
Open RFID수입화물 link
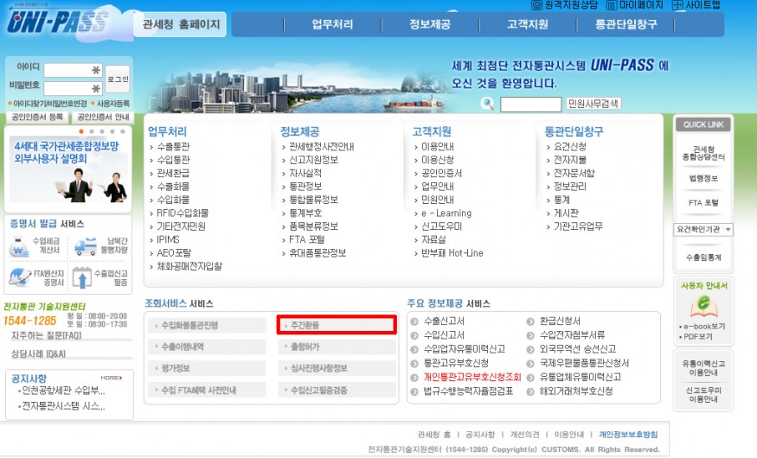(x=182, y=213)
